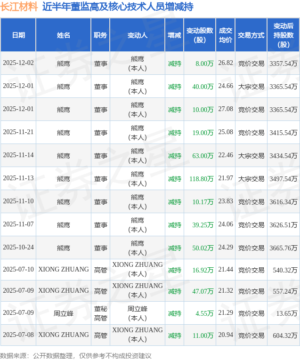Click the 变动后持股数(股) column header
The image size is (300, 360).
[x=284, y=35]
